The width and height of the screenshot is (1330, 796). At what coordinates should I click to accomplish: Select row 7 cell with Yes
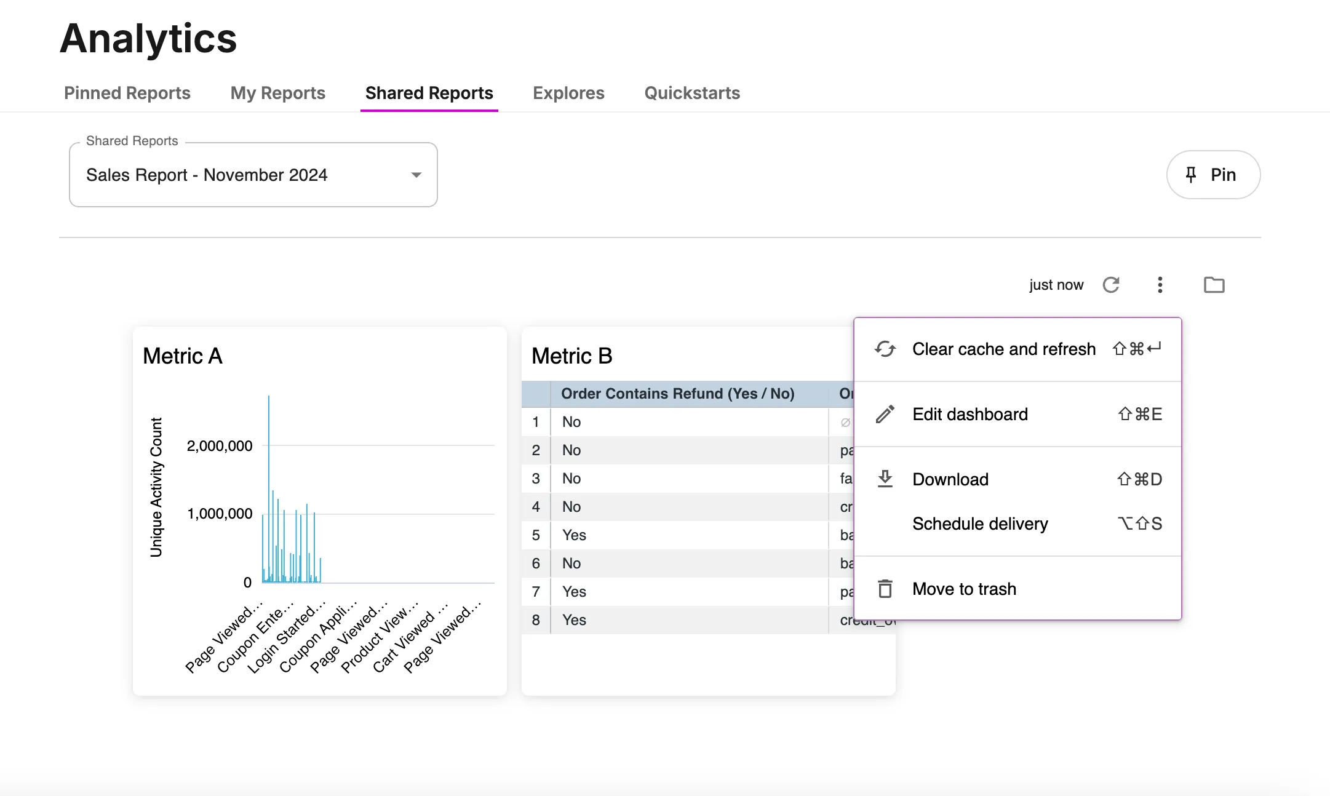(689, 592)
